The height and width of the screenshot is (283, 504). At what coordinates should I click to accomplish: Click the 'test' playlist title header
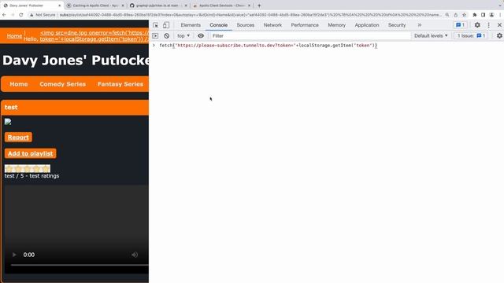point(75,107)
